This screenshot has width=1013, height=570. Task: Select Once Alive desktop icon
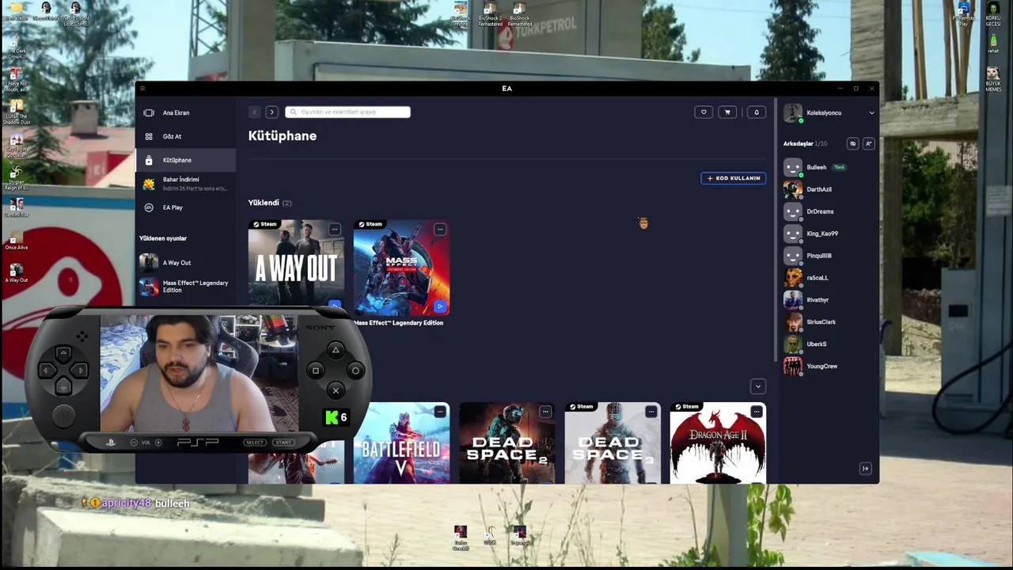16,240
